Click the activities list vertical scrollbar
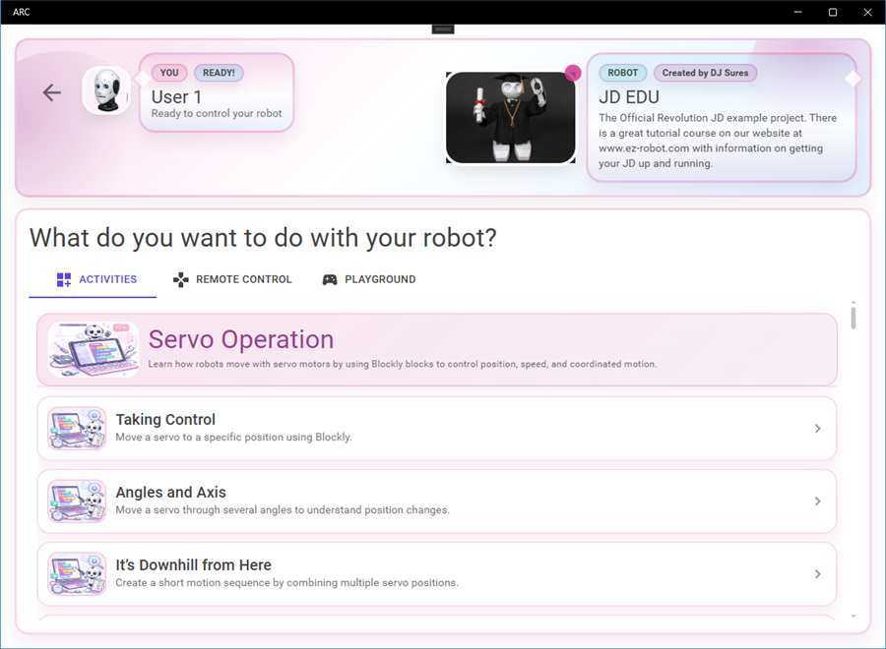This screenshot has width=886, height=649. [x=853, y=318]
